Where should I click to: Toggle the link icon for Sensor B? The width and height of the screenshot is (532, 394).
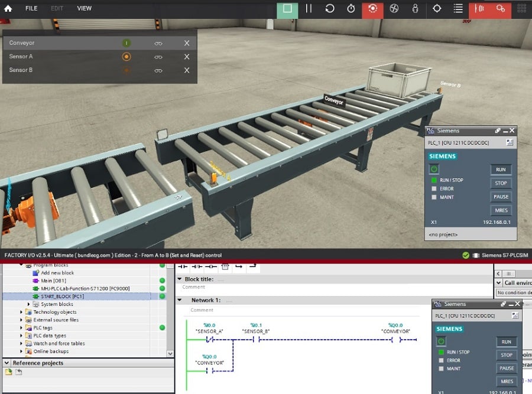tap(158, 70)
